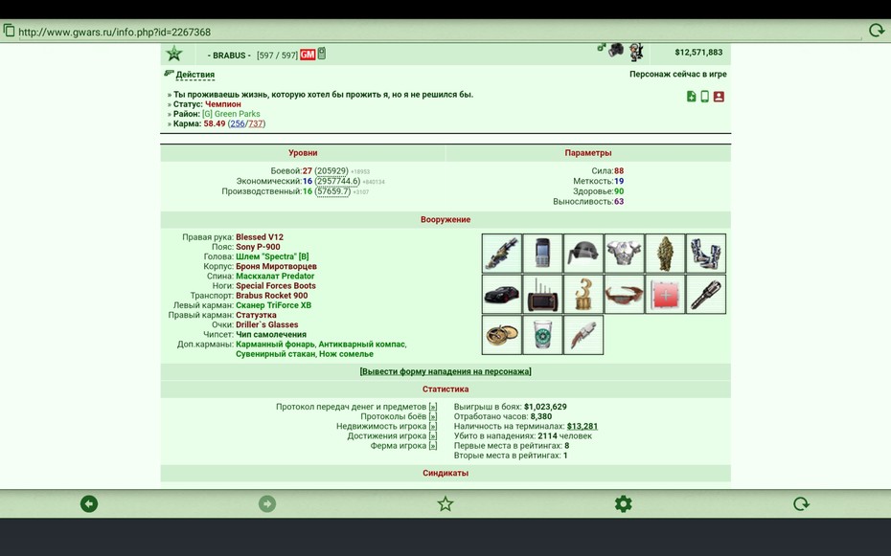Click the tabs icon left of URL
Viewport: 891px width, 556px height.
point(9,30)
